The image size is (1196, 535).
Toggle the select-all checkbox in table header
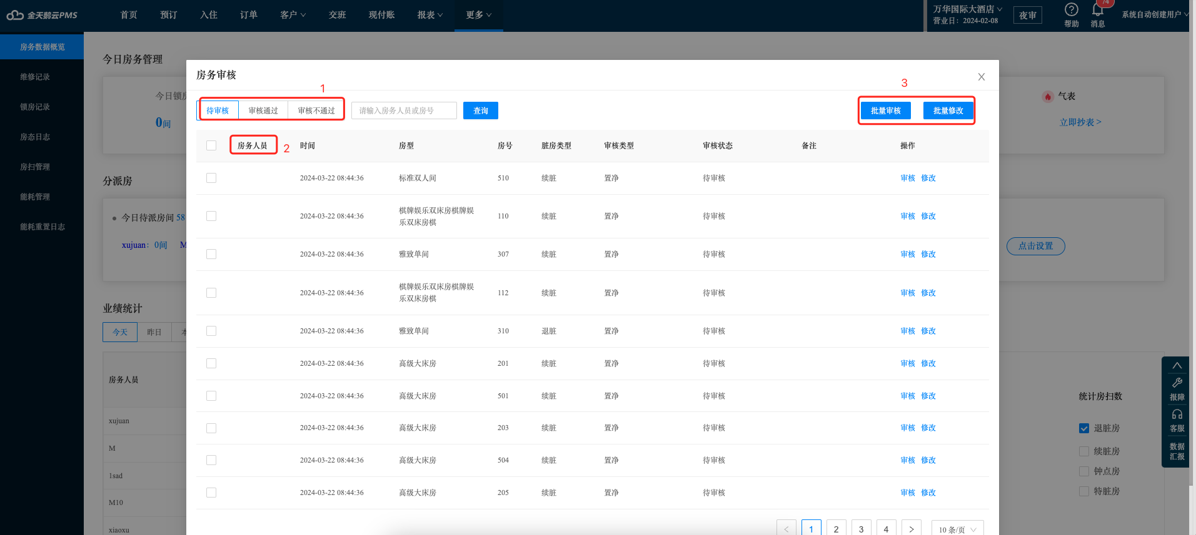pos(211,145)
